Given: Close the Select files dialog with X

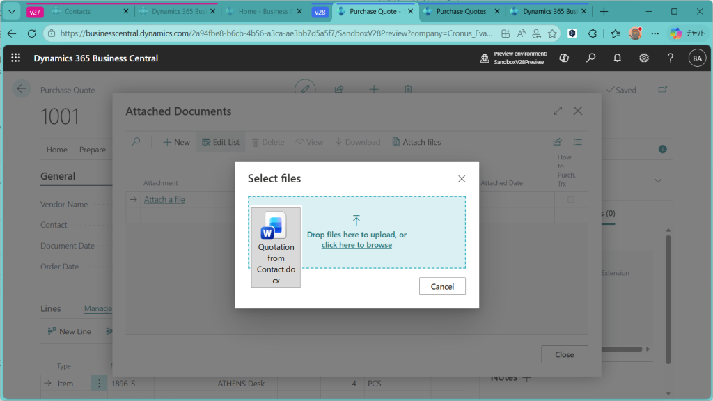Looking at the screenshot, I should (462, 179).
